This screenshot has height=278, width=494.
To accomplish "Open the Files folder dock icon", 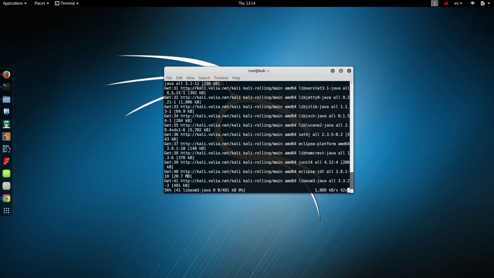I will click(x=6, y=99).
